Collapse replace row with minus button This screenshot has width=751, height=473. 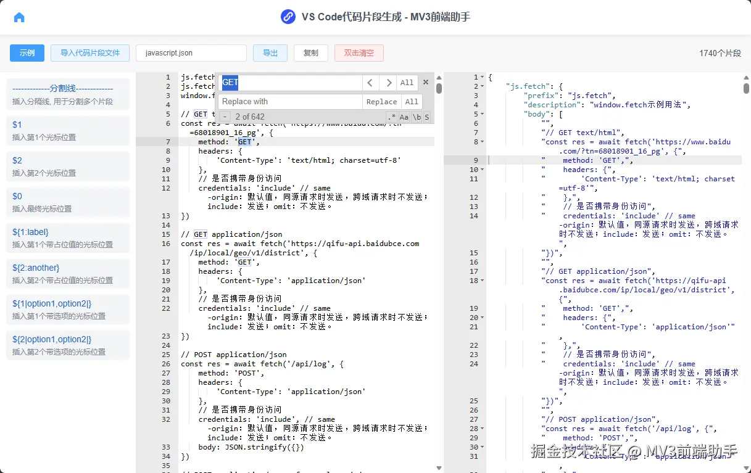(225, 117)
